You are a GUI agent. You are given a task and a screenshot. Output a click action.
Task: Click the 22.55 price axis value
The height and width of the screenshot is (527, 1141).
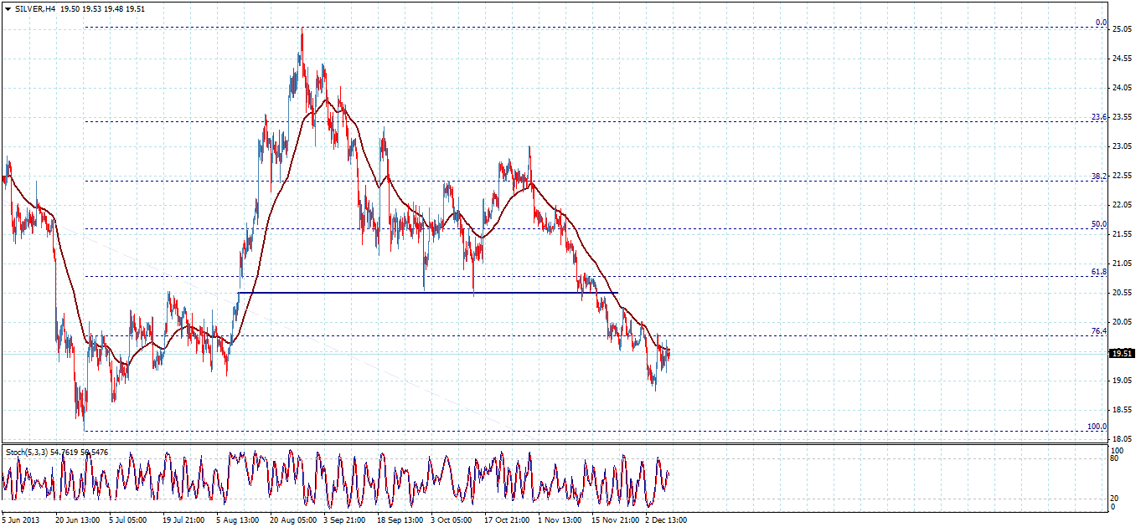(1122, 176)
